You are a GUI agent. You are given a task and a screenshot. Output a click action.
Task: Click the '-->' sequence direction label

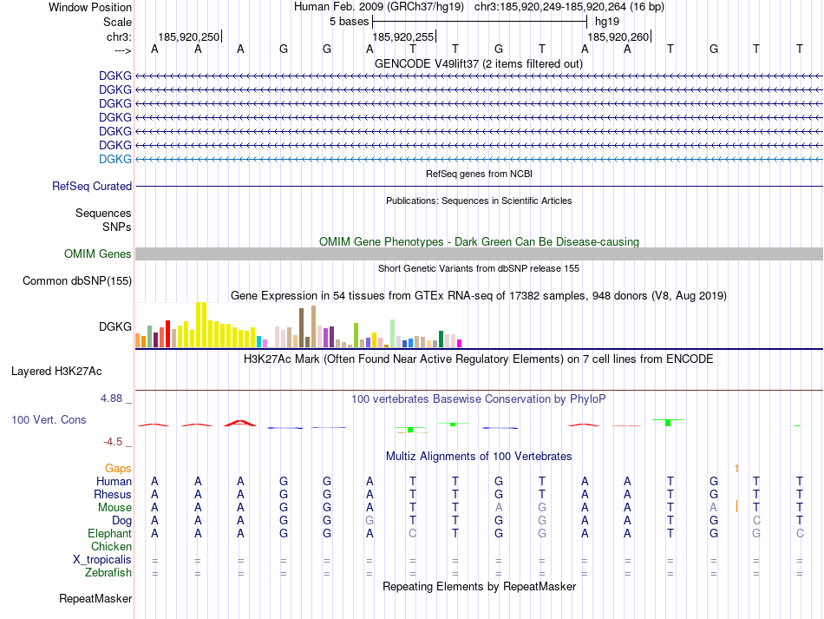coord(123,50)
